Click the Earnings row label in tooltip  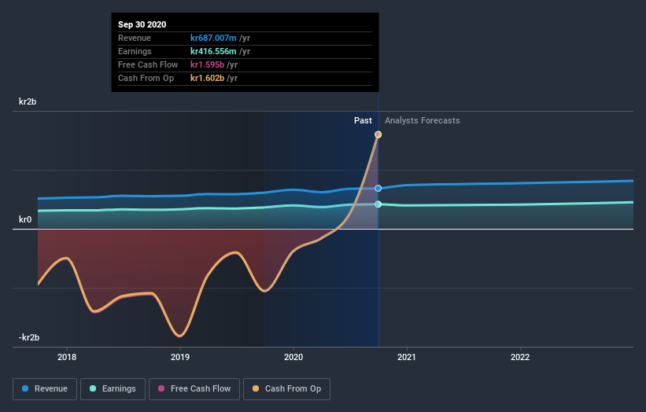[x=135, y=51]
